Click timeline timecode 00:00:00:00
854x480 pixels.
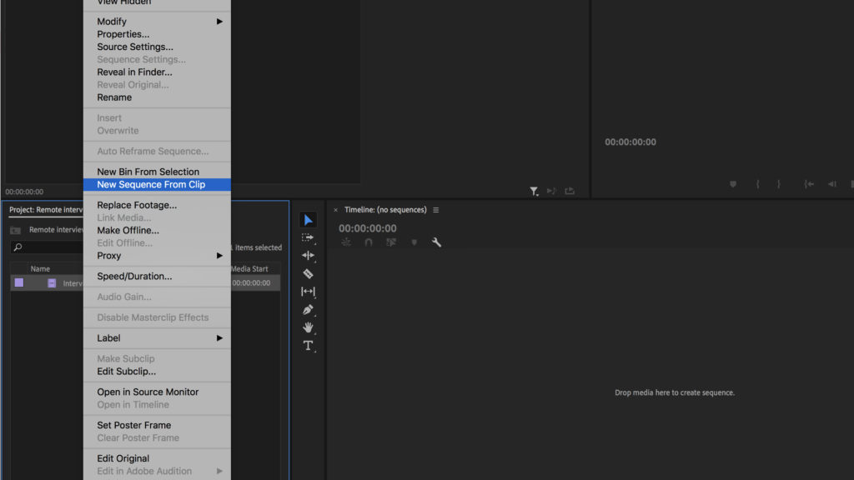(368, 228)
